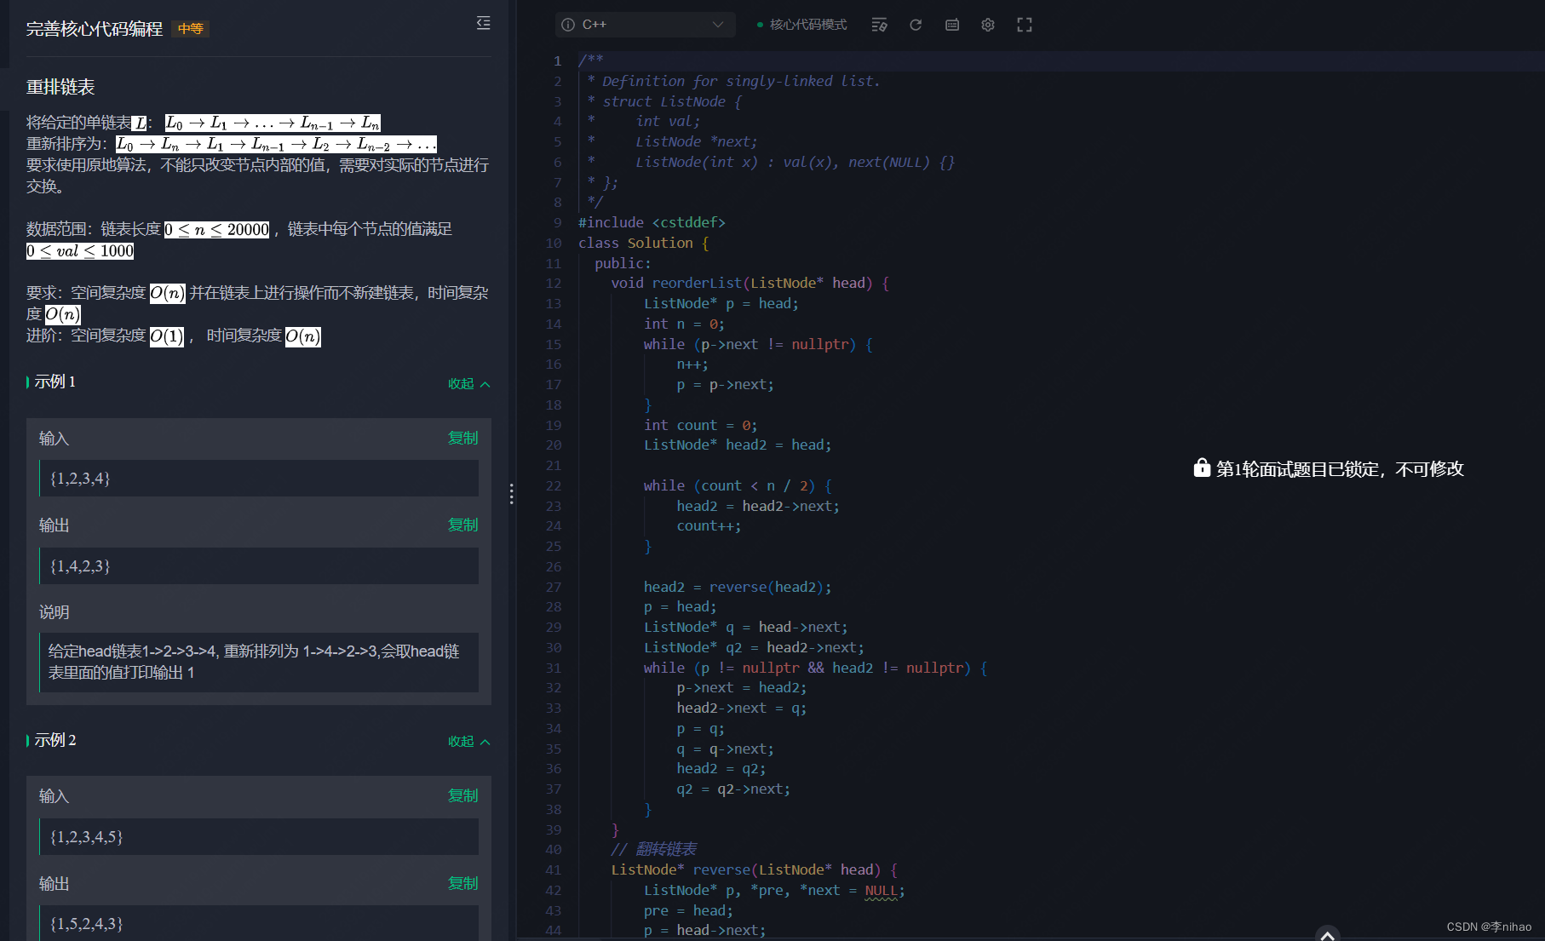Toggle fullscreen editor mode
Screen dimensions: 1545x941
pyautogui.click(x=1025, y=25)
